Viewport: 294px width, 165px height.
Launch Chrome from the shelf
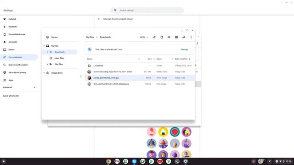[x=108, y=161]
